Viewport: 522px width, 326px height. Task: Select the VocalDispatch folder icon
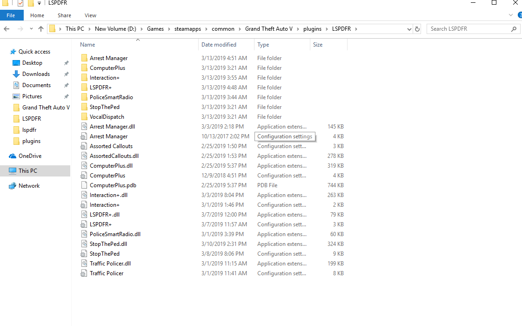click(84, 117)
